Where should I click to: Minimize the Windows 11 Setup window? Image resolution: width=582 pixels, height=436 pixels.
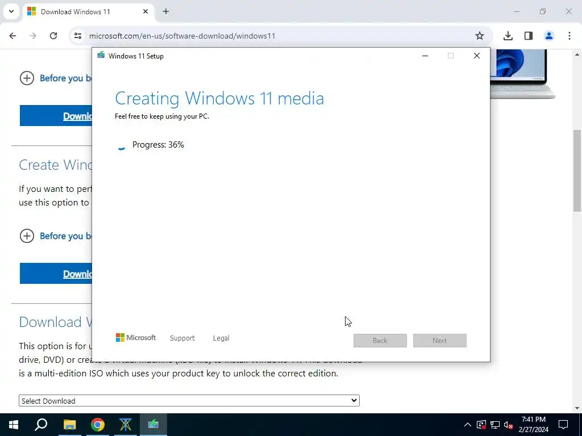point(425,56)
